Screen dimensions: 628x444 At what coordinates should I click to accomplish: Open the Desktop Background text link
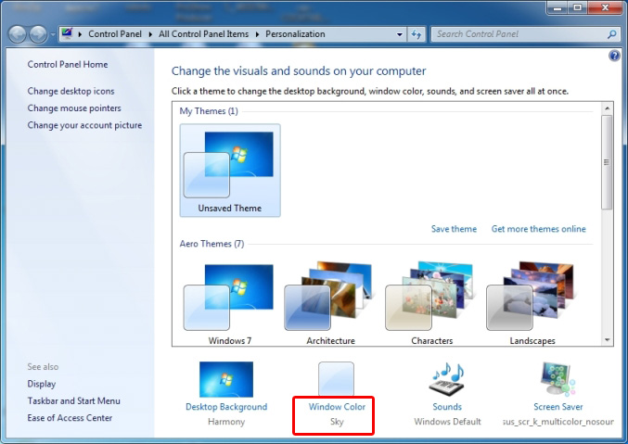point(226,407)
